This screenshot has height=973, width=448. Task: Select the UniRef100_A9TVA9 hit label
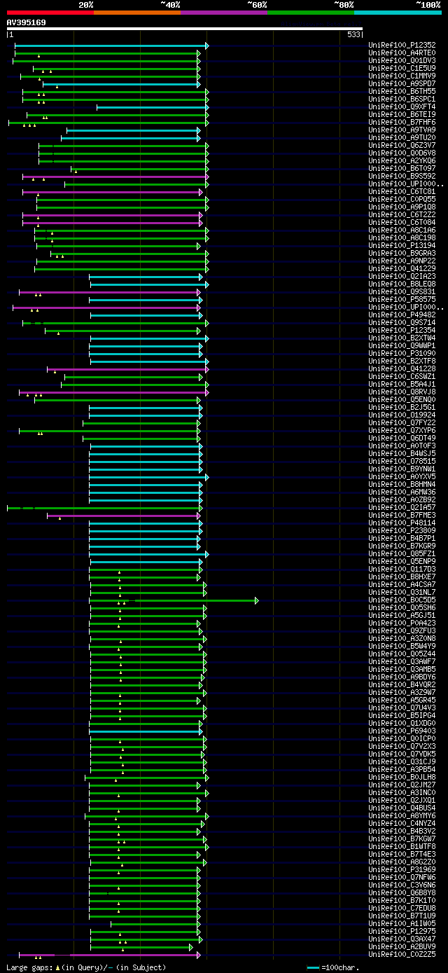pos(402,130)
